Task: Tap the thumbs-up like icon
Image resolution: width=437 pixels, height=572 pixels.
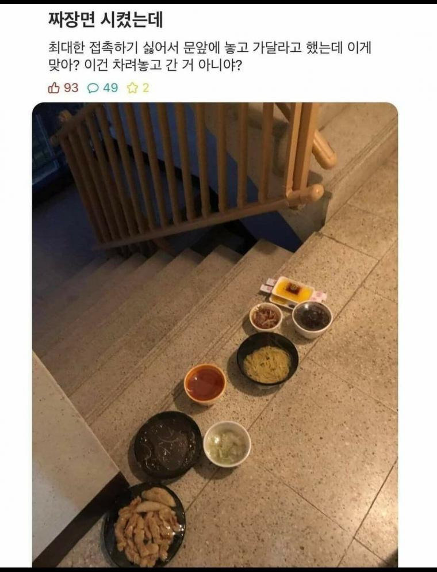Action: click(53, 88)
